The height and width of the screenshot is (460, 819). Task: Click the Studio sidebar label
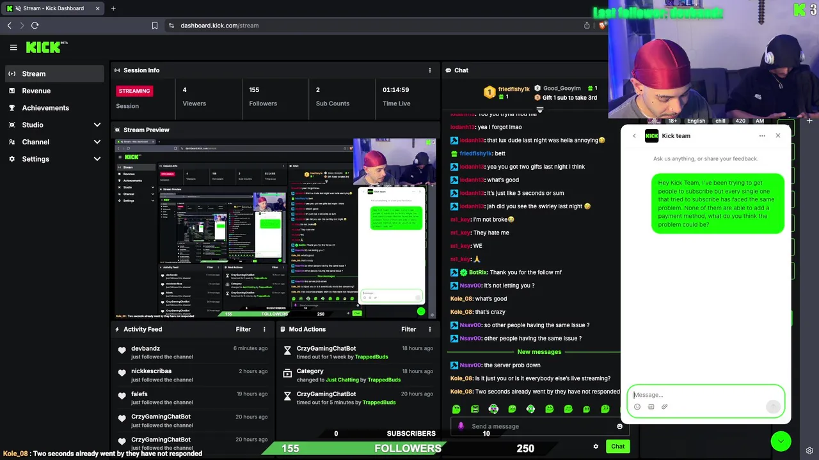click(33, 125)
